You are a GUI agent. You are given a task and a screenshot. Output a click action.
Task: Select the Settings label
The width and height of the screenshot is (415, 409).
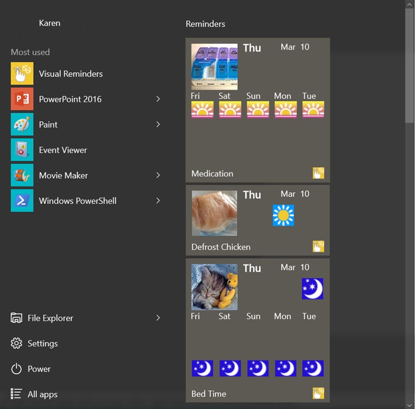point(43,344)
